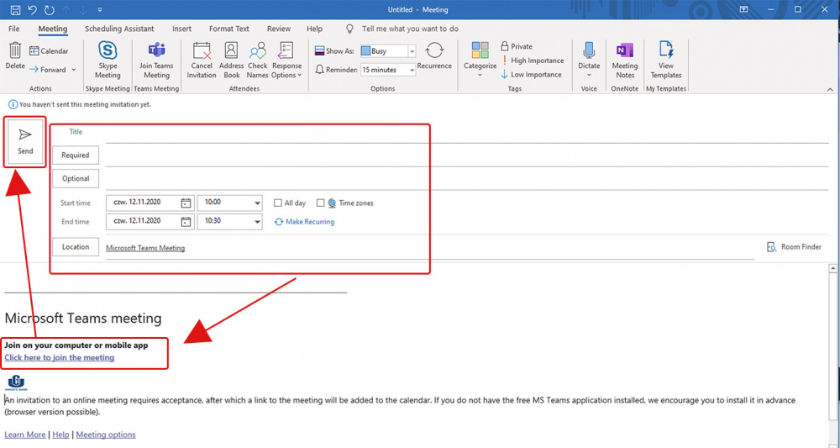
Task: Click Make Recurring link
Action: [304, 222]
